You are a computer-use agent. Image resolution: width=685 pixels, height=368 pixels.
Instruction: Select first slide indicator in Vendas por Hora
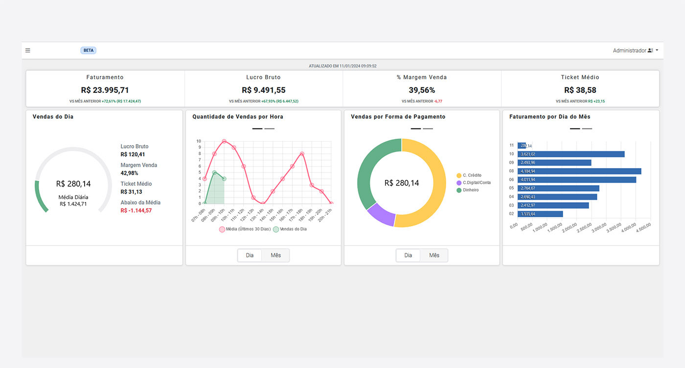258,129
